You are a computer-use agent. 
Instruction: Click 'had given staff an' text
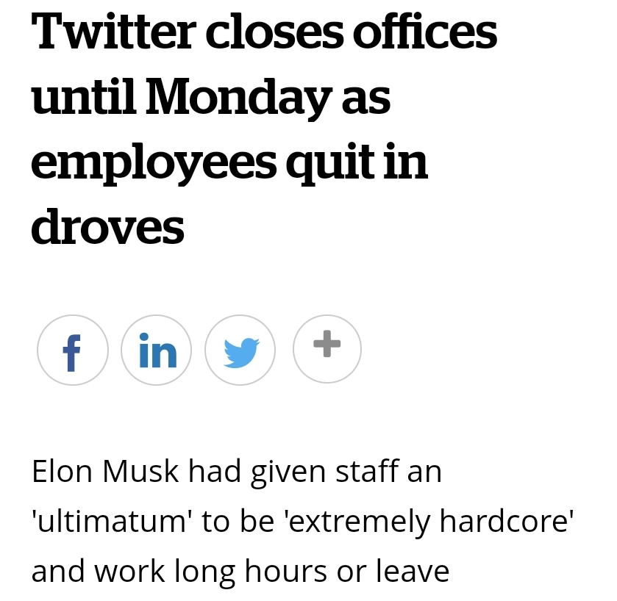coord(314,471)
